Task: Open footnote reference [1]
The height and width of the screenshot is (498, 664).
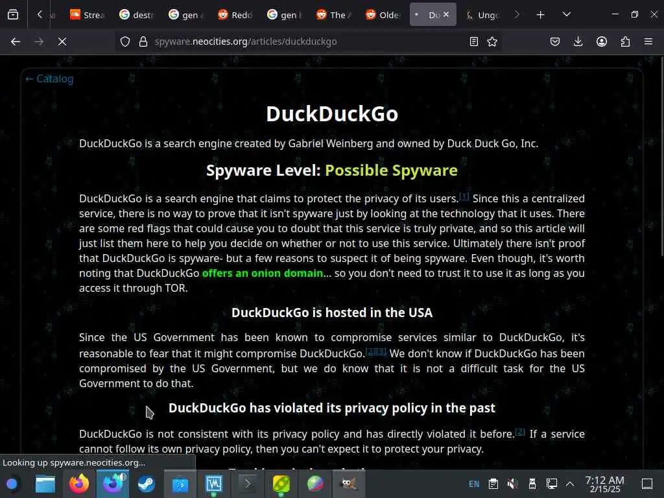Action: pyautogui.click(x=464, y=196)
